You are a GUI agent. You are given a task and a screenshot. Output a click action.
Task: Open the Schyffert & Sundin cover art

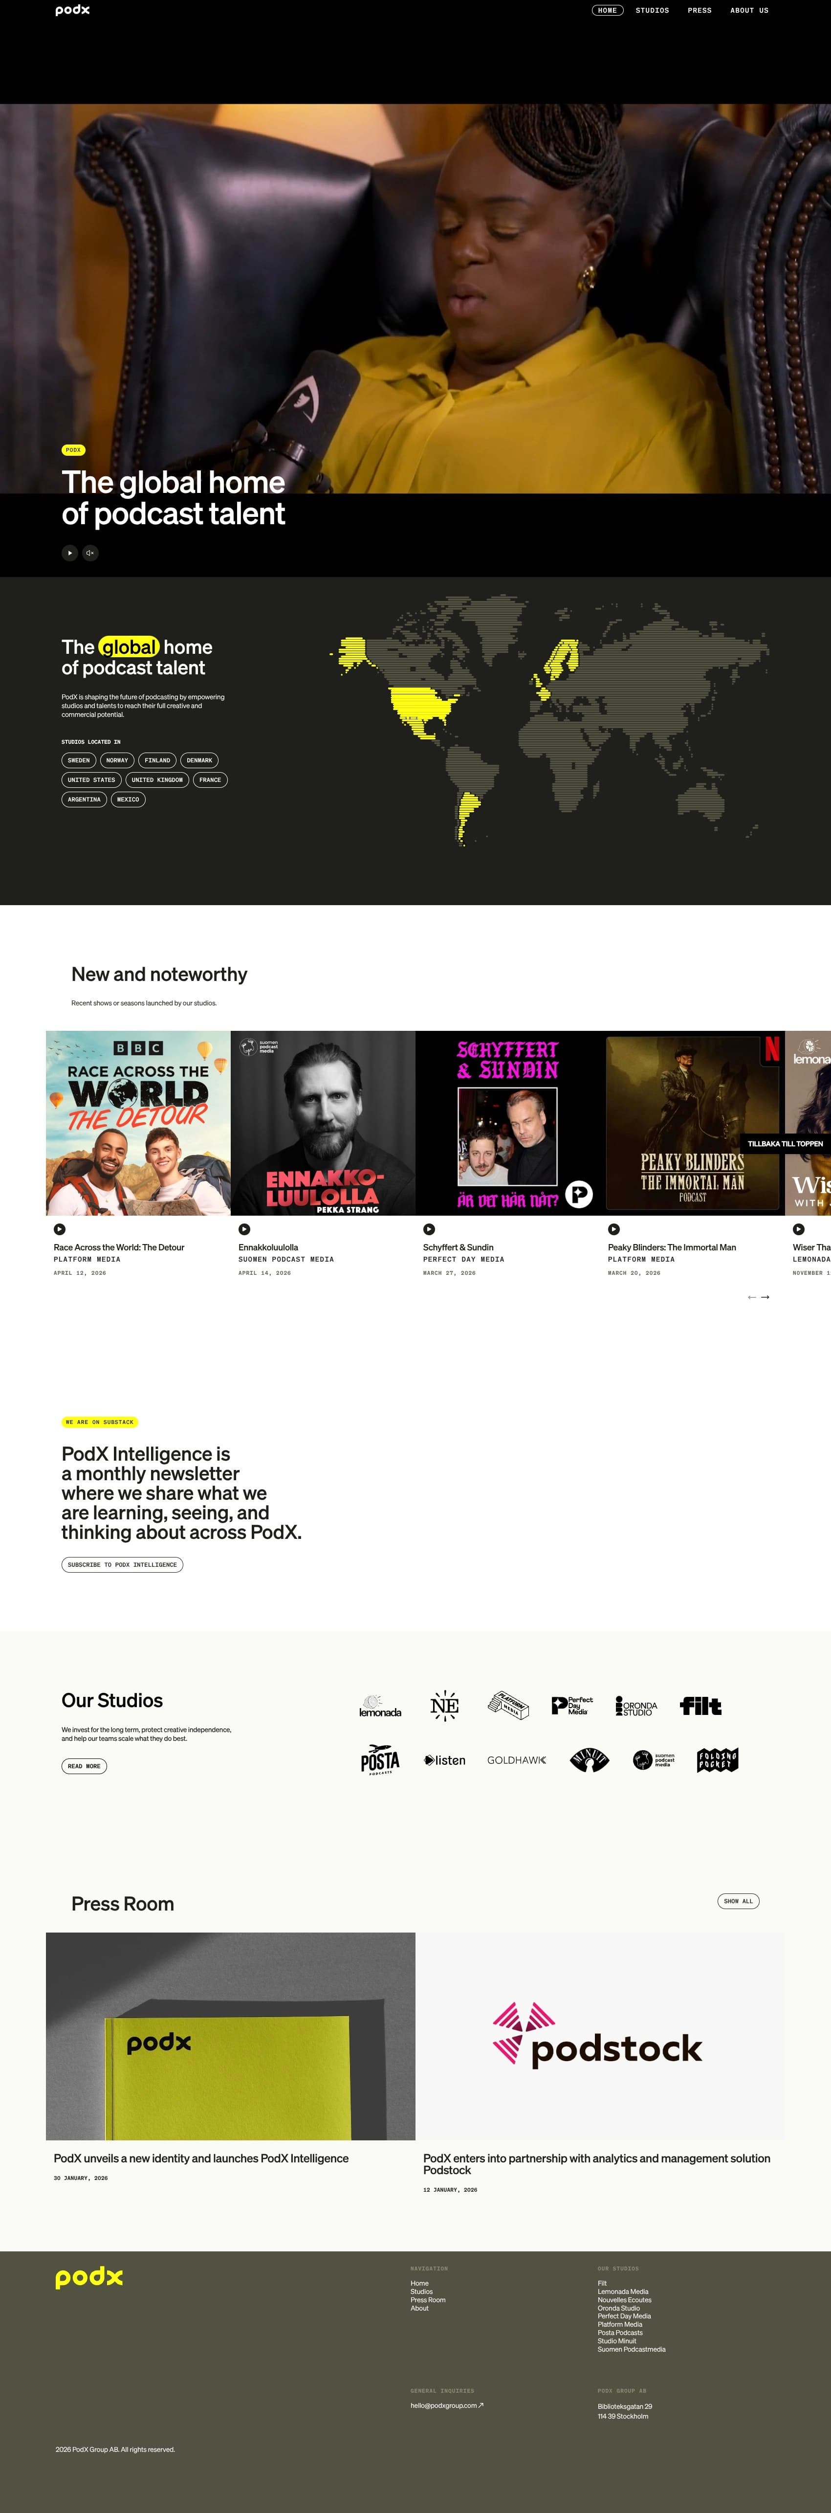(x=508, y=1123)
